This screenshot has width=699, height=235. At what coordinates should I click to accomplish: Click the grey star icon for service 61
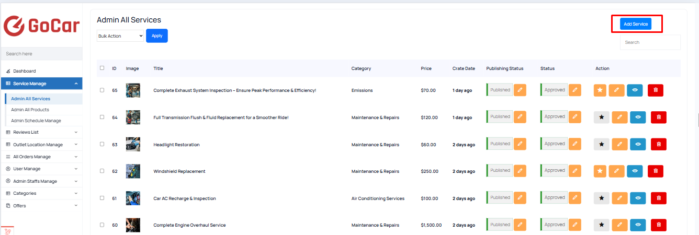coord(602,198)
